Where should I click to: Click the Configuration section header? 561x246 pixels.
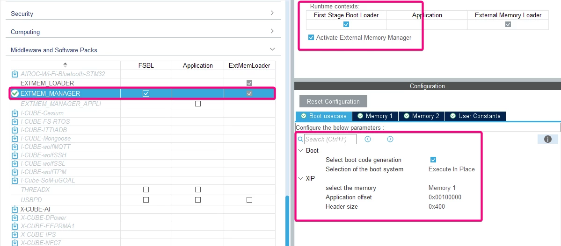point(427,86)
